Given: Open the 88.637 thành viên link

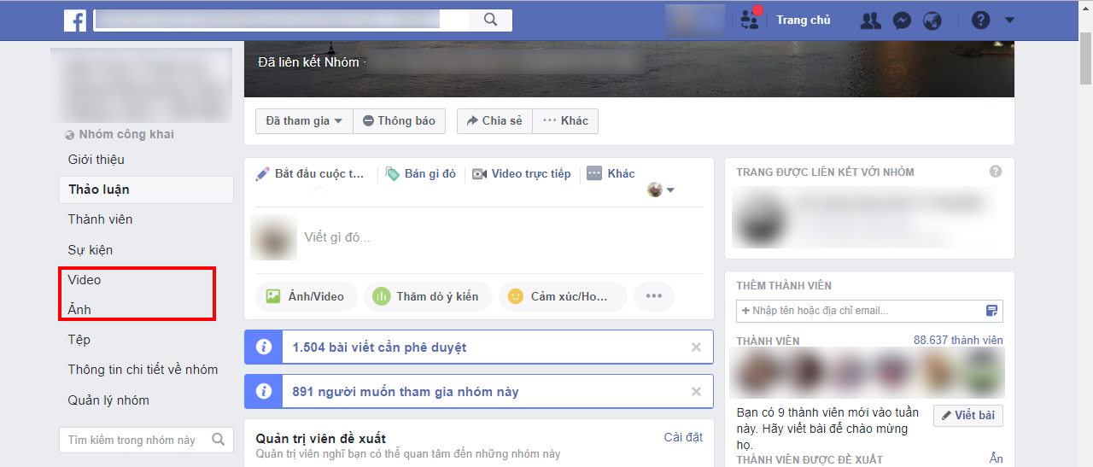Looking at the screenshot, I should pyautogui.click(x=958, y=341).
